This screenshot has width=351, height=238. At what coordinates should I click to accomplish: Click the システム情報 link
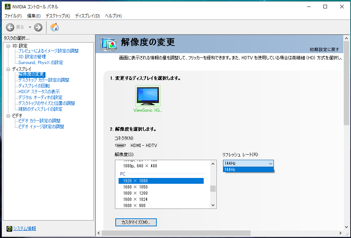click(25, 229)
